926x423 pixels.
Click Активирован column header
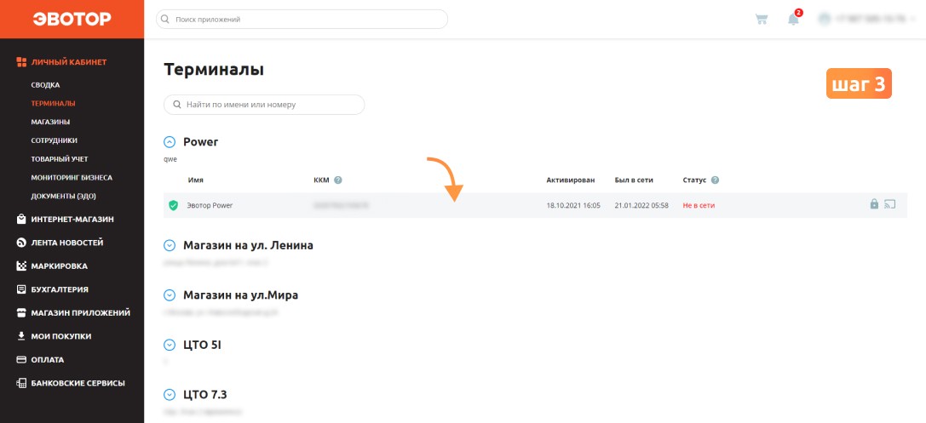[571, 180]
